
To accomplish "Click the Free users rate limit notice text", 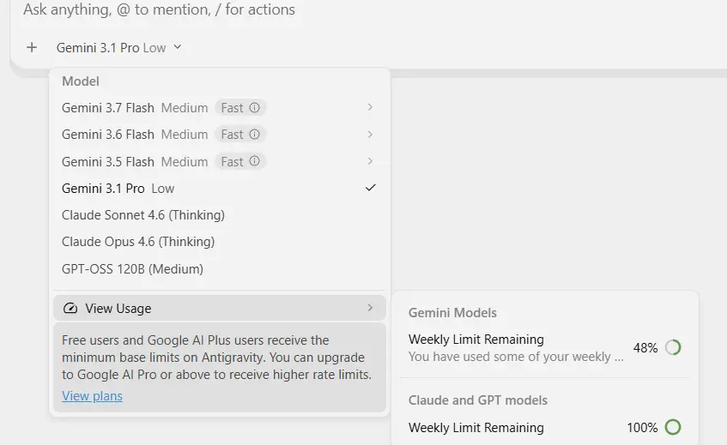I will (x=216, y=358).
